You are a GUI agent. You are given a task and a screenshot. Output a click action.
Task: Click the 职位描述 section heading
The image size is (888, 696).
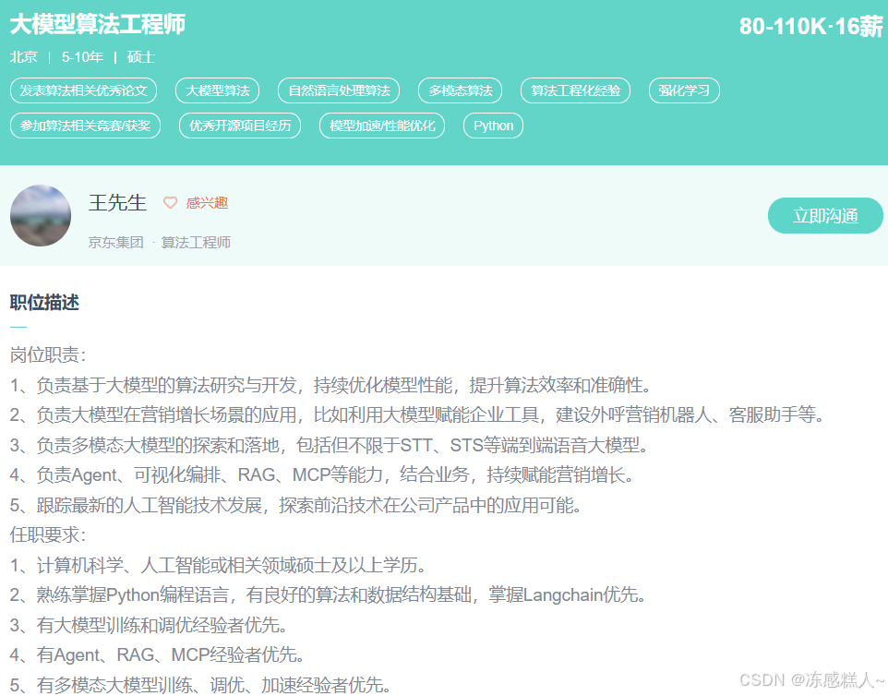click(42, 303)
